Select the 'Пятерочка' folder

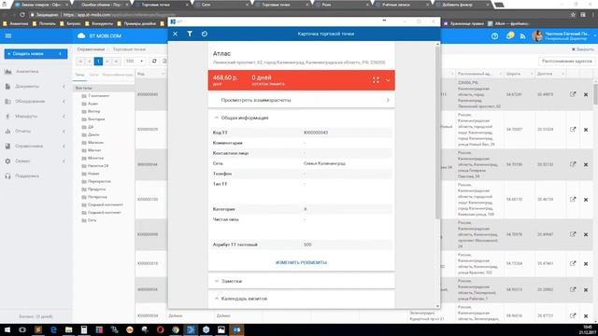(97, 197)
